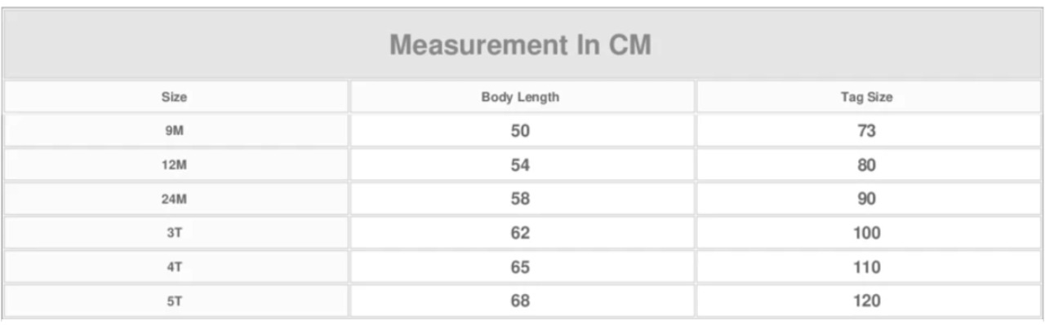This screenshot has height=325, width=1045.
Task: Click the 3T size cell
Action: click(x=175, y=234)
